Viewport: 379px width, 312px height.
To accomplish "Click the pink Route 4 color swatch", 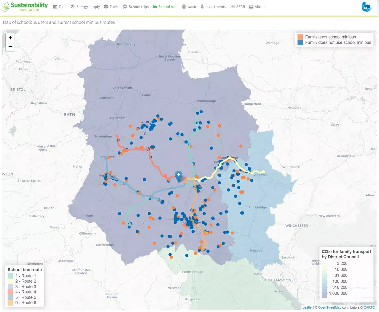I will [x=10, y=292].
